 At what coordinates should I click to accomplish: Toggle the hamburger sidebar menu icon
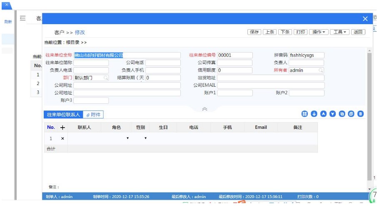pos(23,18)
